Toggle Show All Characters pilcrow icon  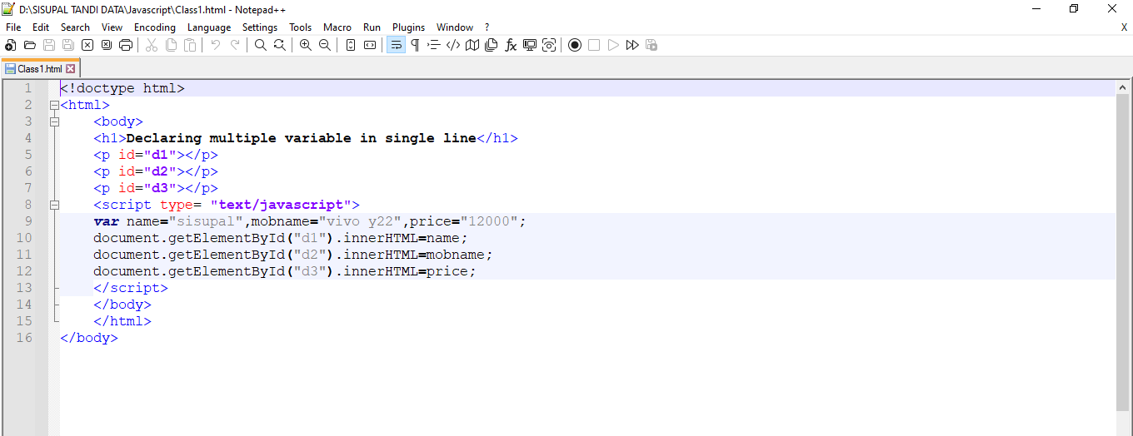pos(415,45)
